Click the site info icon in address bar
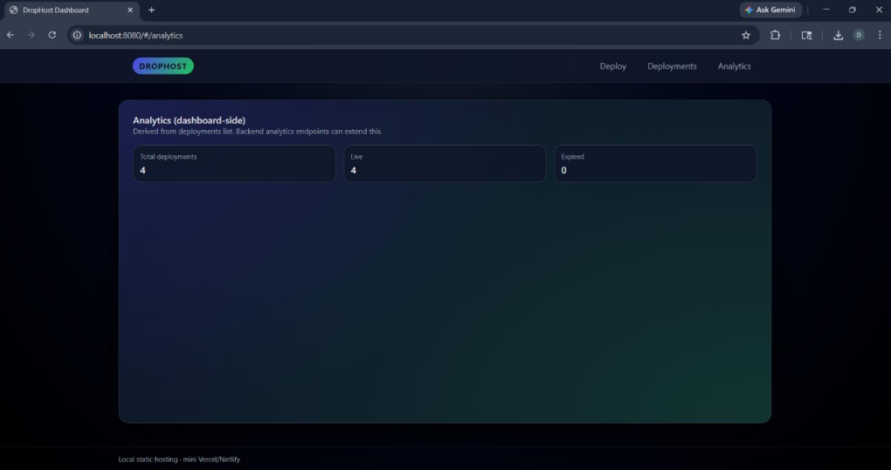This screenshot has width=891, height=470. [77, 35]
